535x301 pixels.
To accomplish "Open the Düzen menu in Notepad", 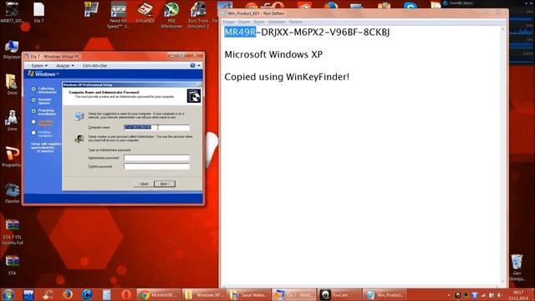I will point(244,22).
